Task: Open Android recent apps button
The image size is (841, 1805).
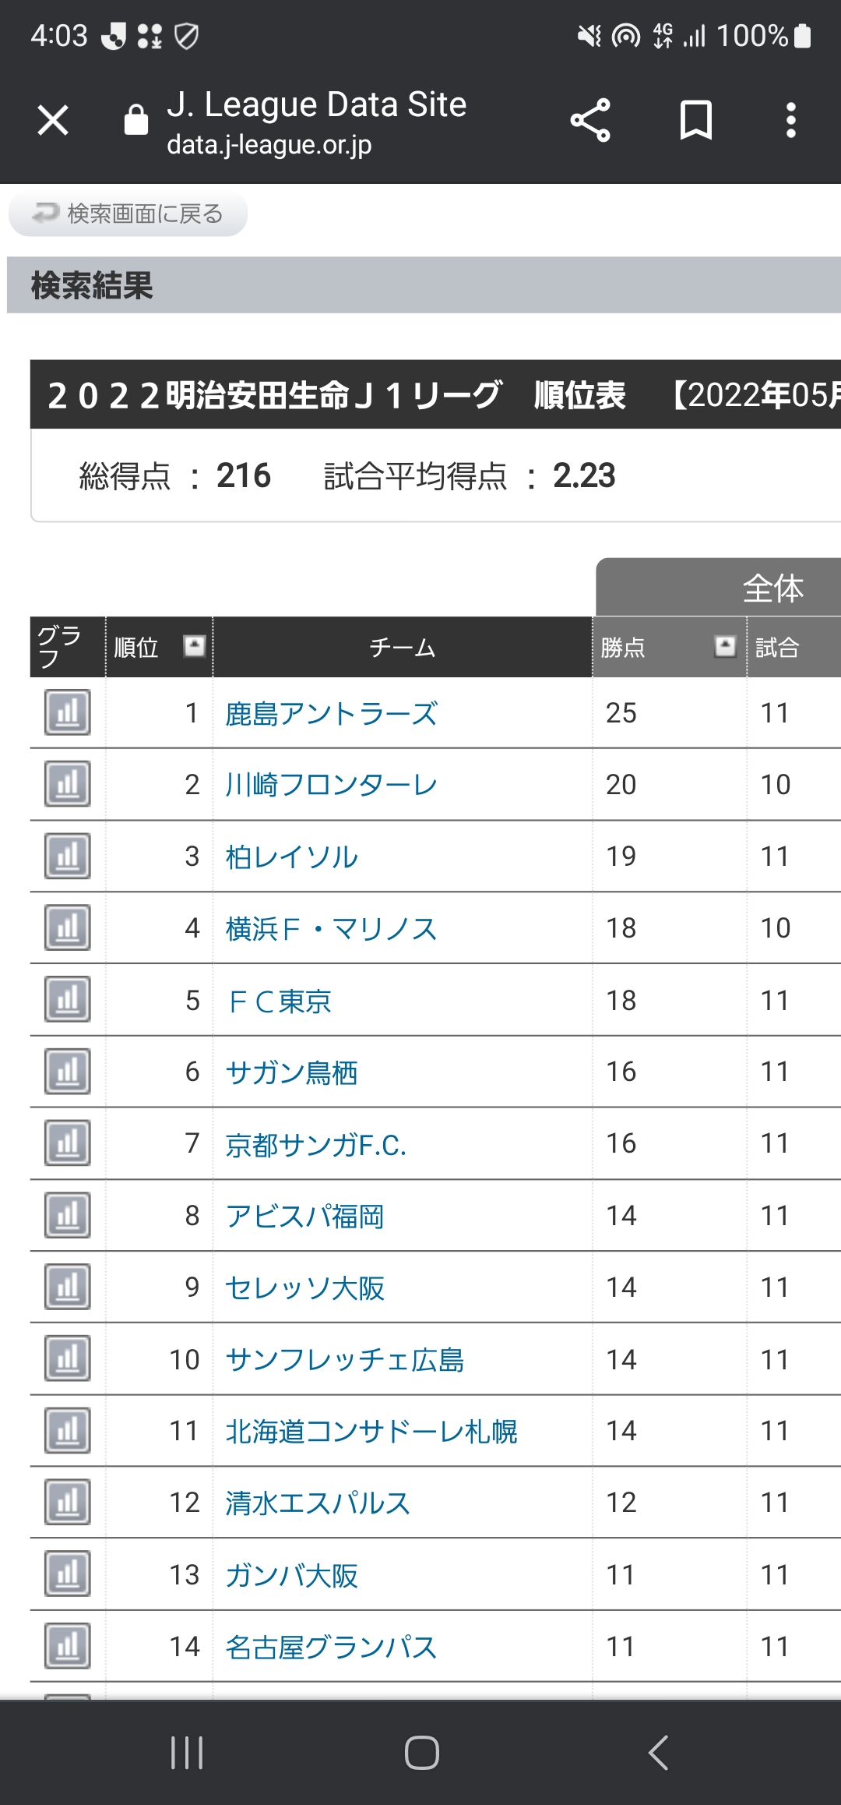Action: click(187, 1753)
